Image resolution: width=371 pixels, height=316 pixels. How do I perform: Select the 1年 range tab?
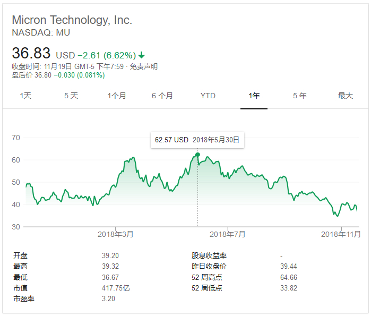pyautogui.click(x=254, y=96)
